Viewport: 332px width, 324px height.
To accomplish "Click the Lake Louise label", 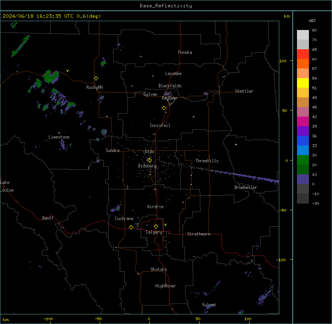I will (x=7, y=186).
